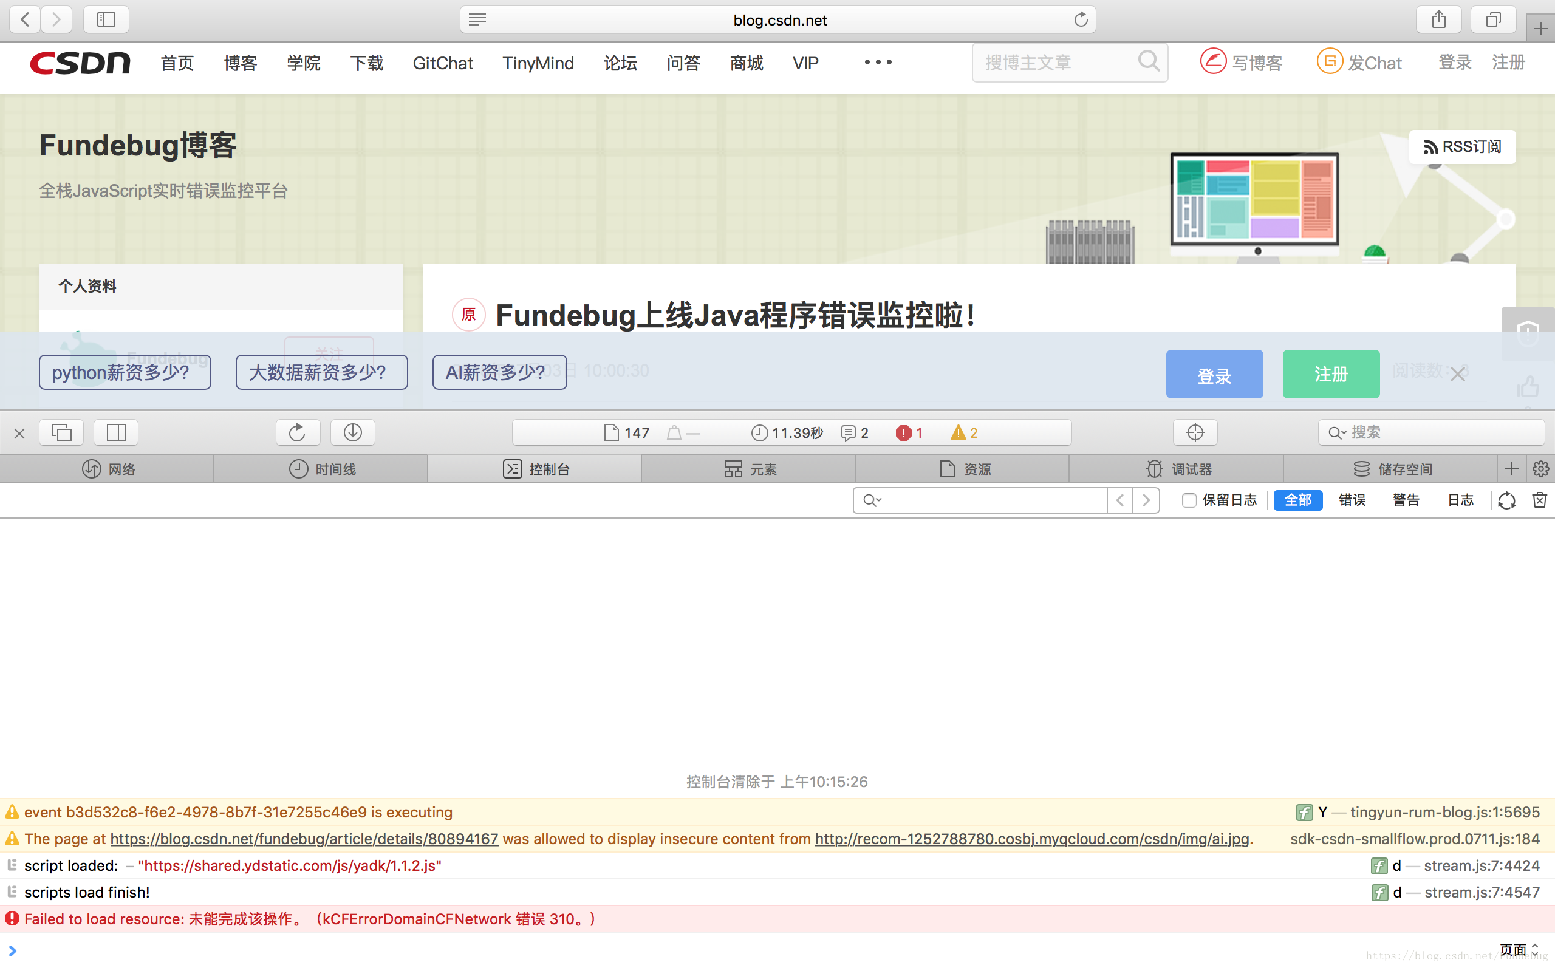Go back with Safari back arrow
Screen dimensions: 1555x968
pos(26,19)
